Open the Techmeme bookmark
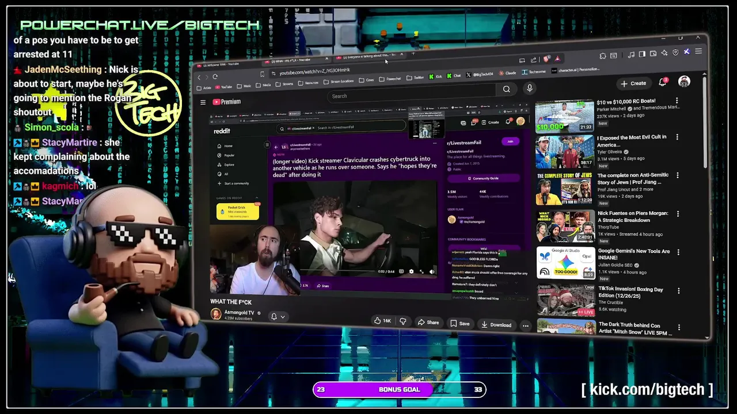The width and height of the screenshot is (737, 414). click(534, 72)
